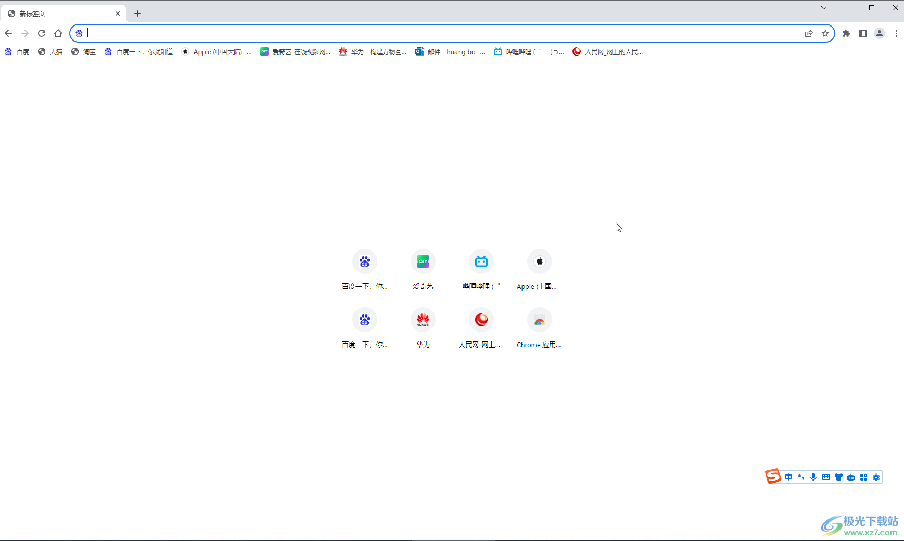Open the 华为 - 构建万物互 bookmark
Screen dimensions: 904x541
click(x=373, y=51)
